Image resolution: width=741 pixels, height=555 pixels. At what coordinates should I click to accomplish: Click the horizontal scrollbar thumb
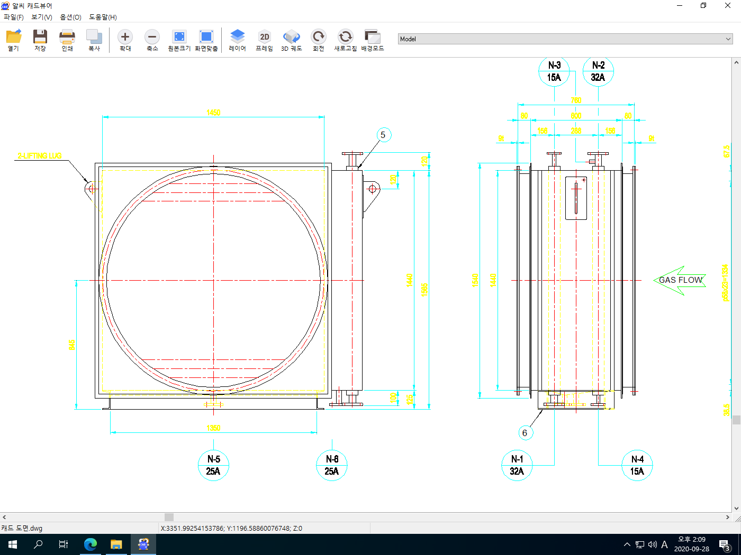click(x=169, y=517)
